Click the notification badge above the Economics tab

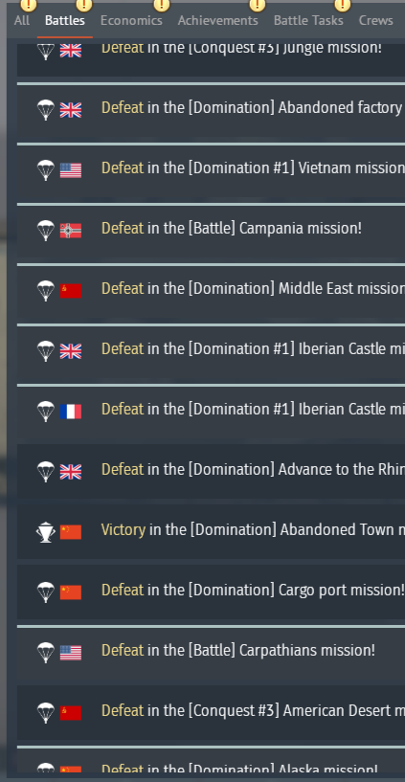pyautogui.click(x=161, y=5)
